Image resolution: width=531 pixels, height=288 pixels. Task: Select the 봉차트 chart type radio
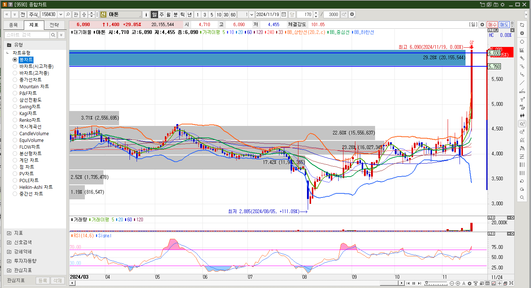click(x=15, y=60)
